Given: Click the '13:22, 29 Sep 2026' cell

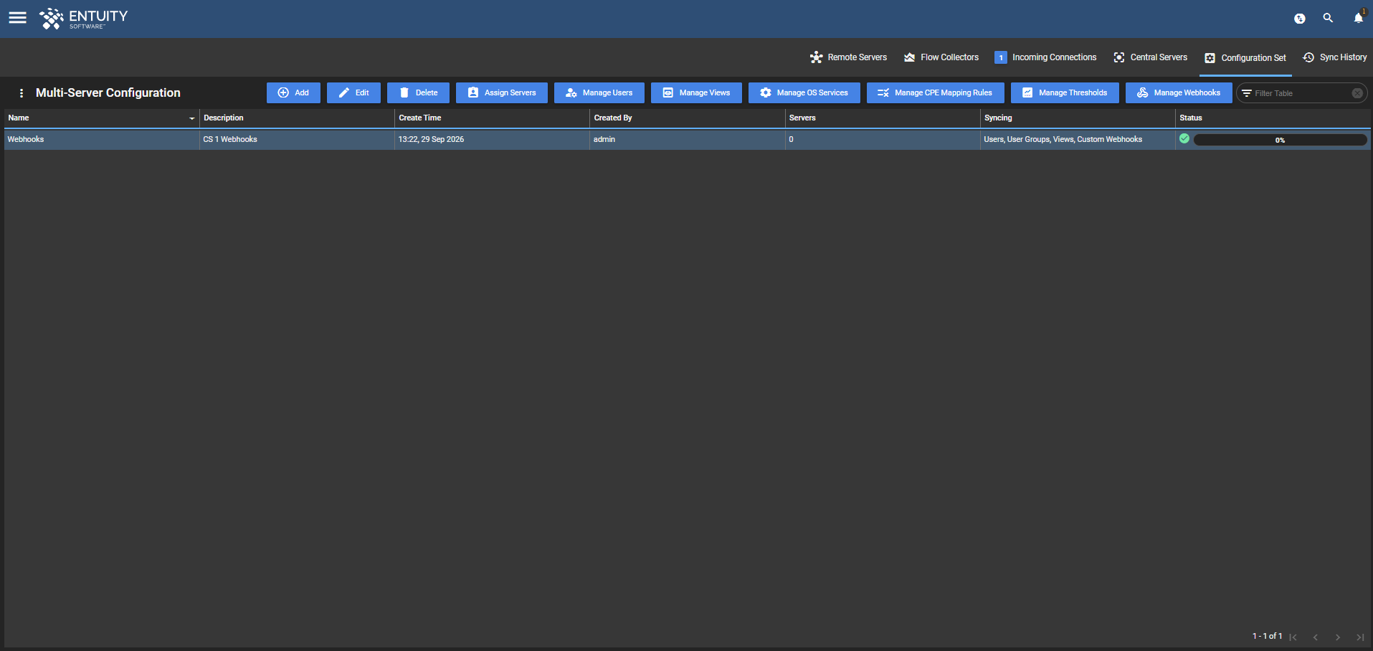Looking at the screenshot, I should [x=492, y=139].
